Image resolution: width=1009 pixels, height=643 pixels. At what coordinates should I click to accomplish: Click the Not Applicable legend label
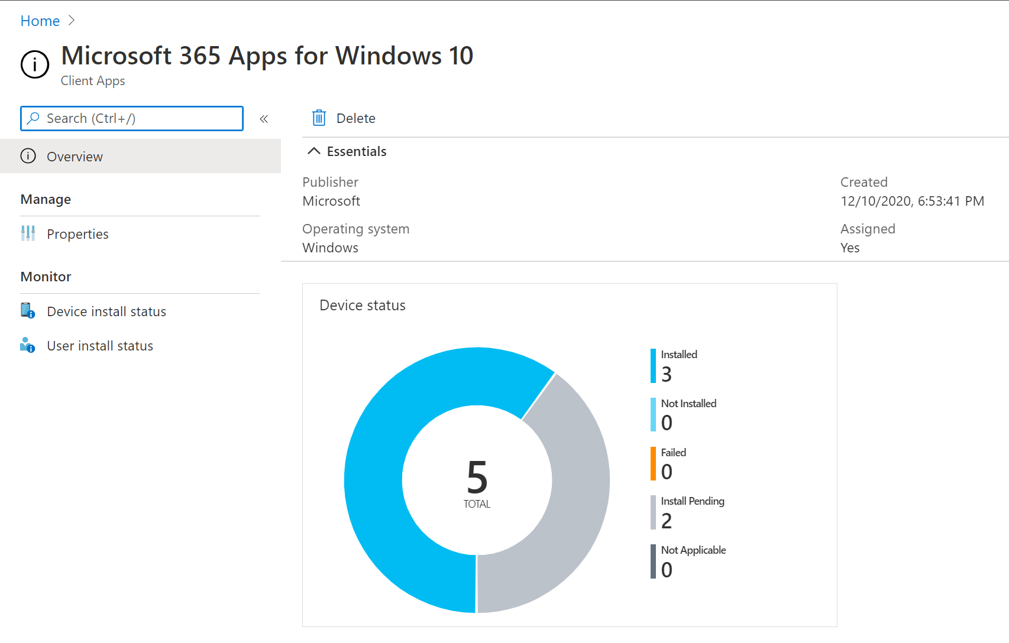pos(693,550)
